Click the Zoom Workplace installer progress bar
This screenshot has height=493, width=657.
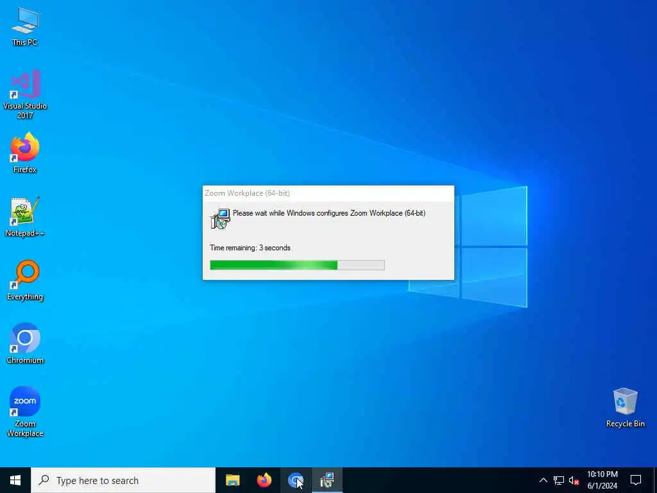(297, 265)
